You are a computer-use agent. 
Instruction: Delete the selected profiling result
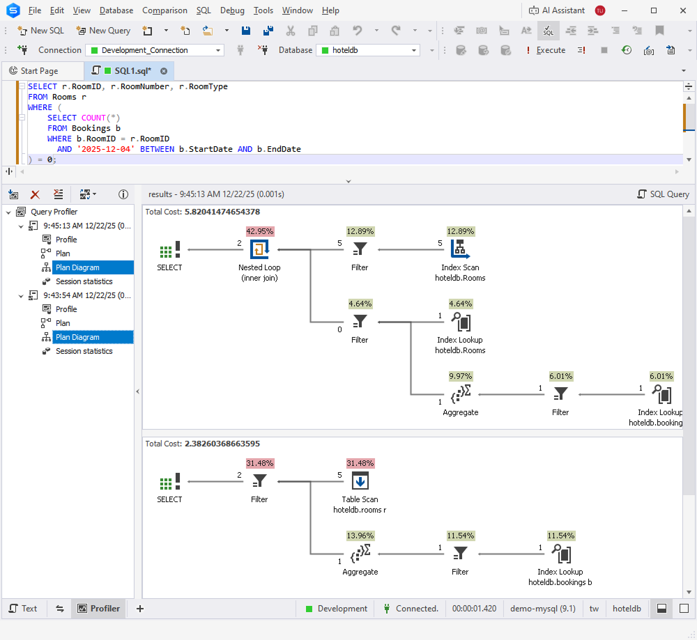[x=35, y=194]
